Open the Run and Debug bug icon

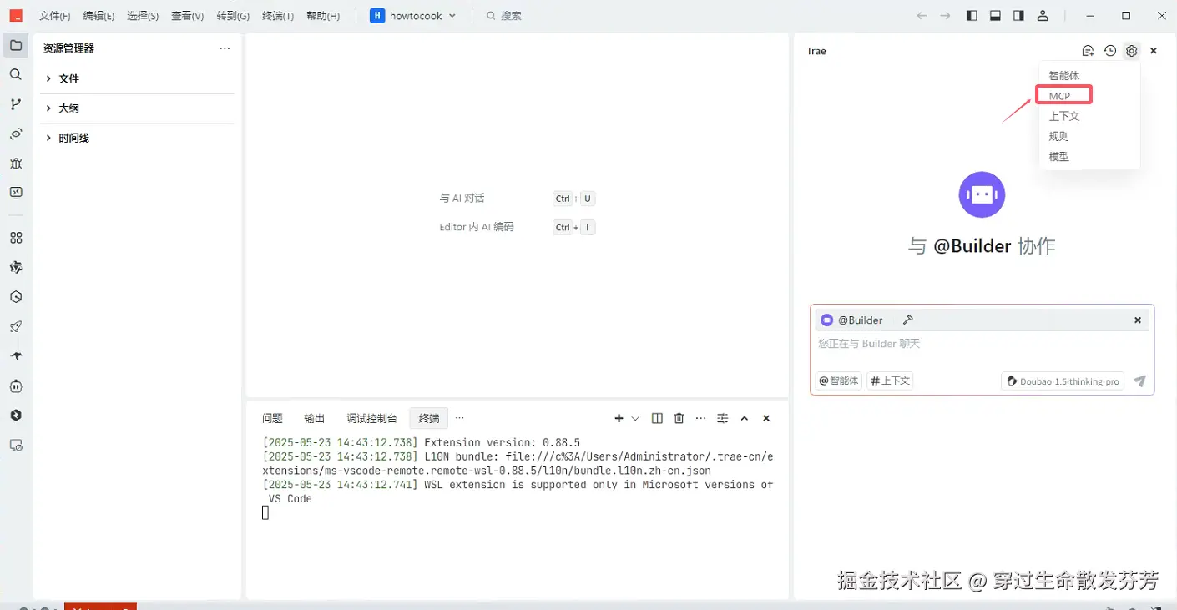(16, 164)
